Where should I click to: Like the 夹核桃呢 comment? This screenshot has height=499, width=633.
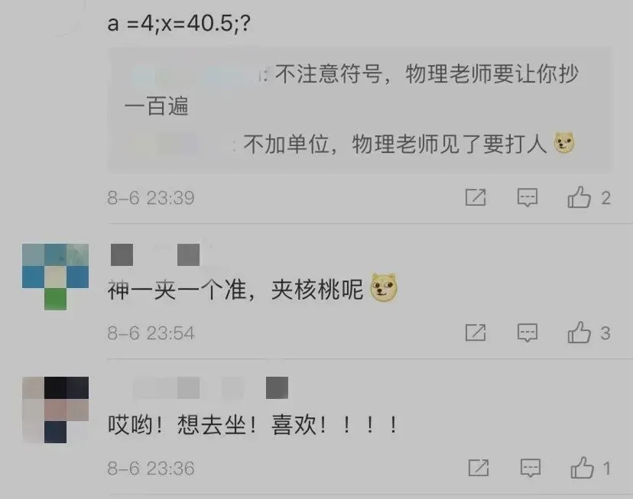pos(579,332)
